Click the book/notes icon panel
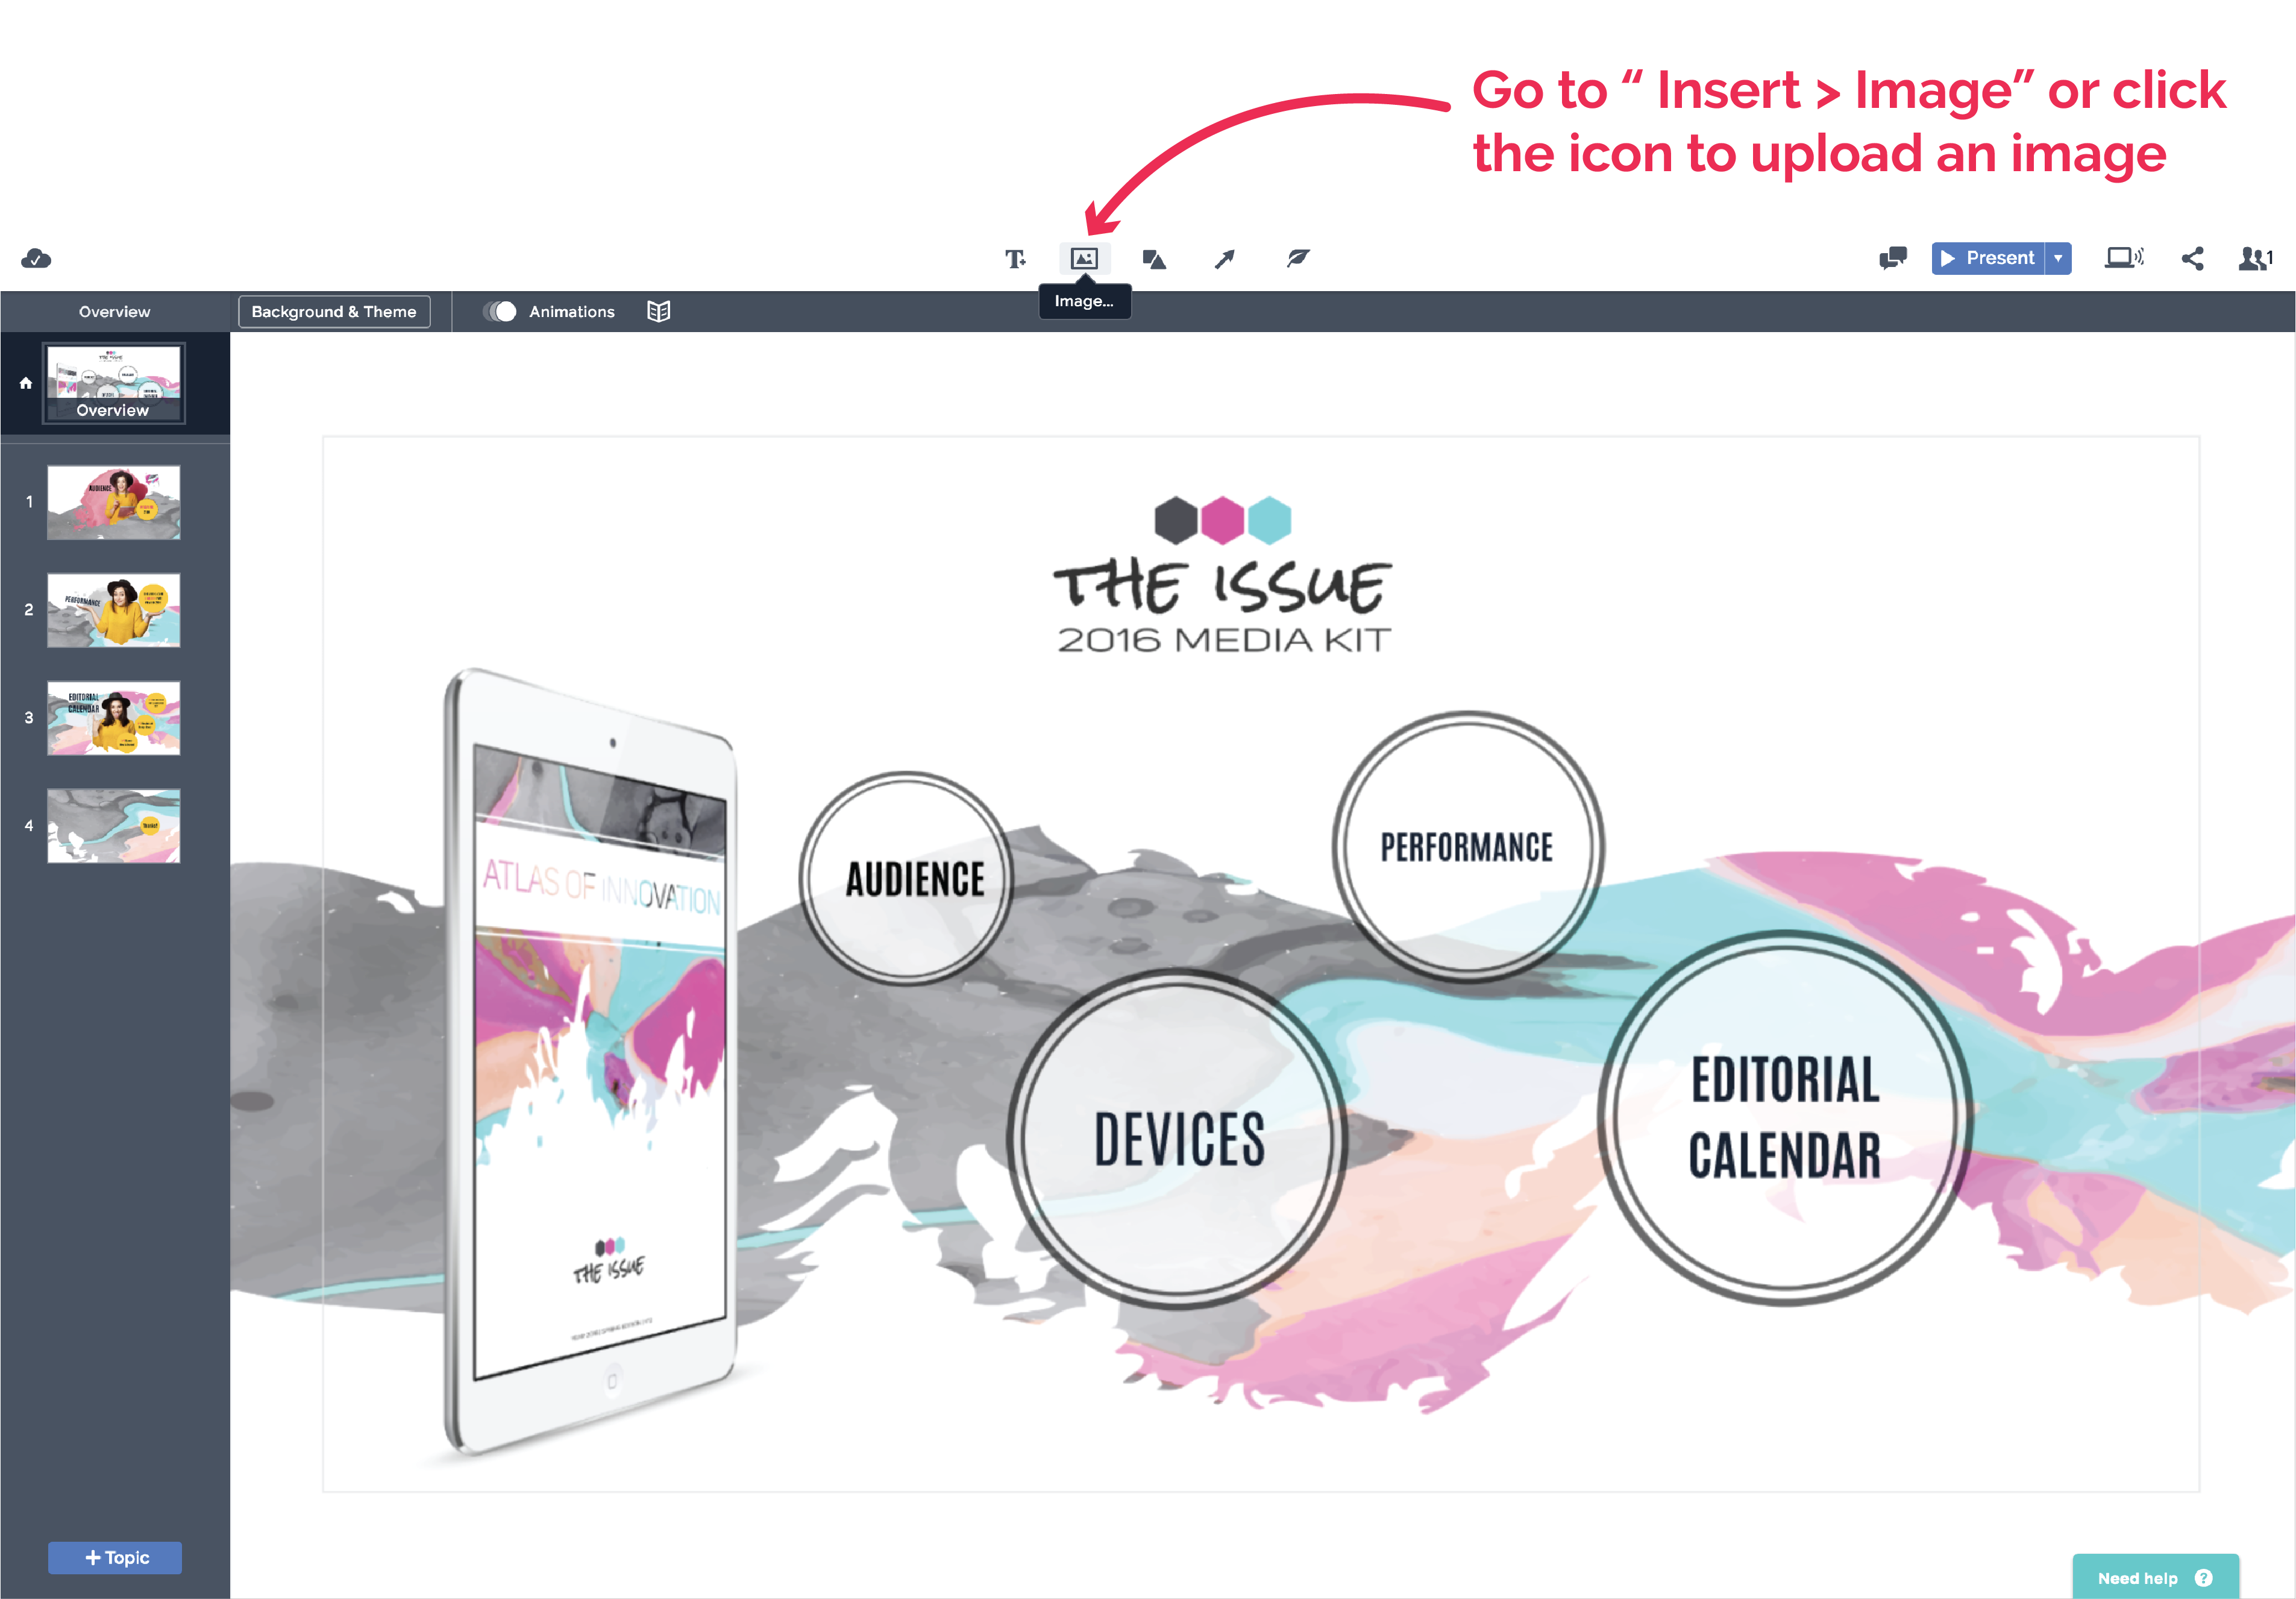This screenshot has height=1599, width=2296. (659, 312)
